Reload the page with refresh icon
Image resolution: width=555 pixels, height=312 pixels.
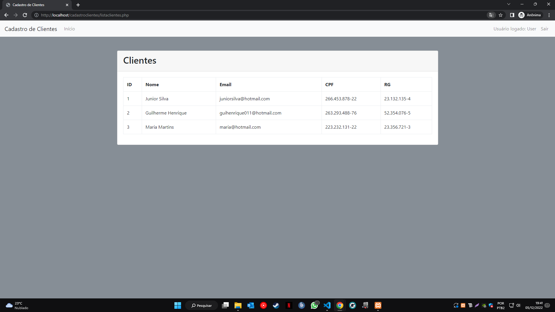25,15
